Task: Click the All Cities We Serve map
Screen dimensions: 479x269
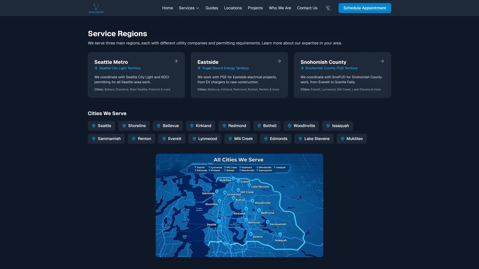Action: point(239,205)
